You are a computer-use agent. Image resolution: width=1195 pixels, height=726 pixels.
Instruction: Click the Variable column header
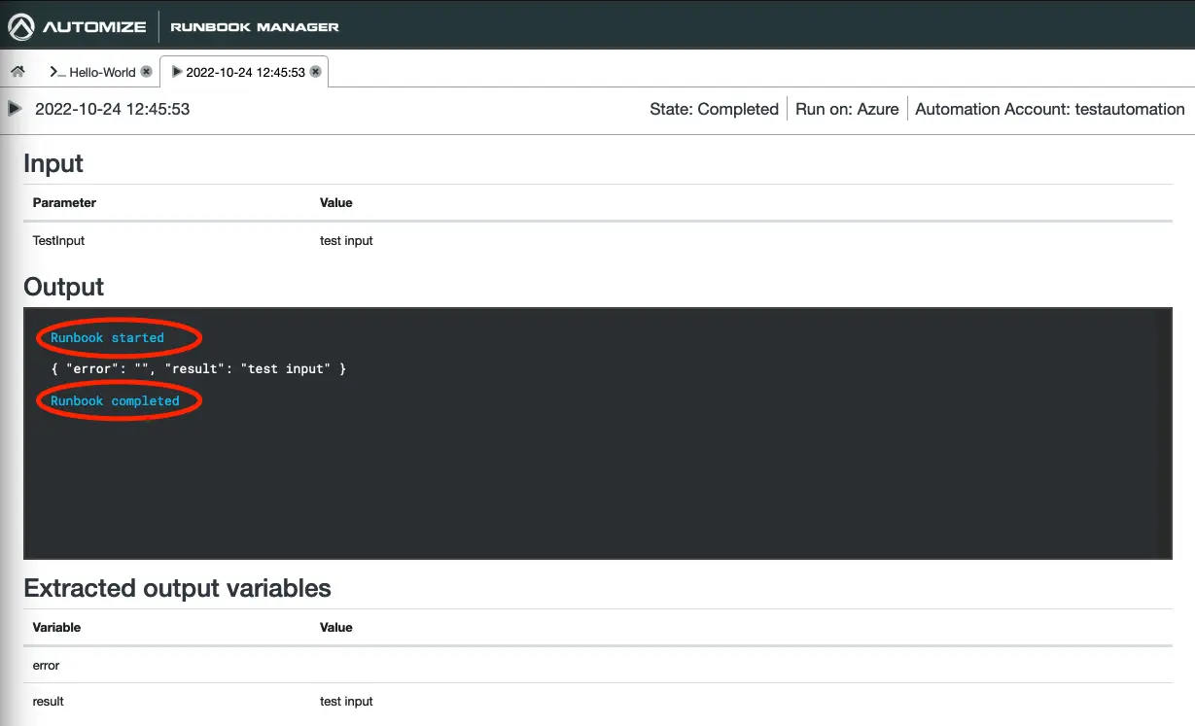tap(56, 628)
